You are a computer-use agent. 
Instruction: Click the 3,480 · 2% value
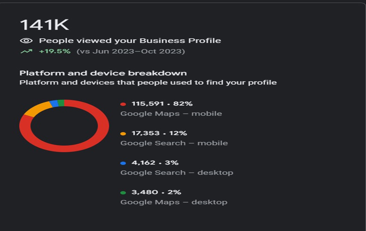tap(156, 192)
